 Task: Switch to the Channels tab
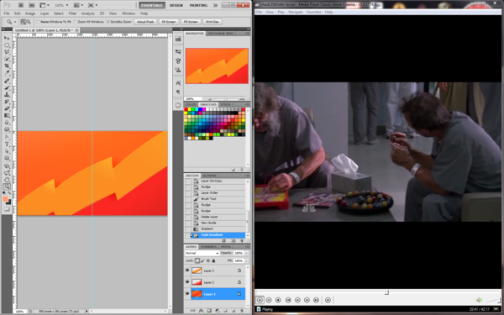pos(208,246)
